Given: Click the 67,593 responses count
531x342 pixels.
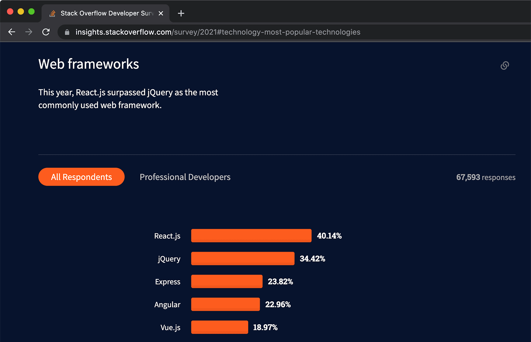Looking at the screenshot, I should 486,177.
